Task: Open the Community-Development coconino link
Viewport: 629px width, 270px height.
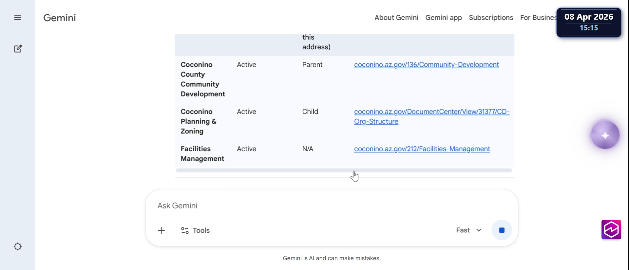Action: tap(426, 65)
